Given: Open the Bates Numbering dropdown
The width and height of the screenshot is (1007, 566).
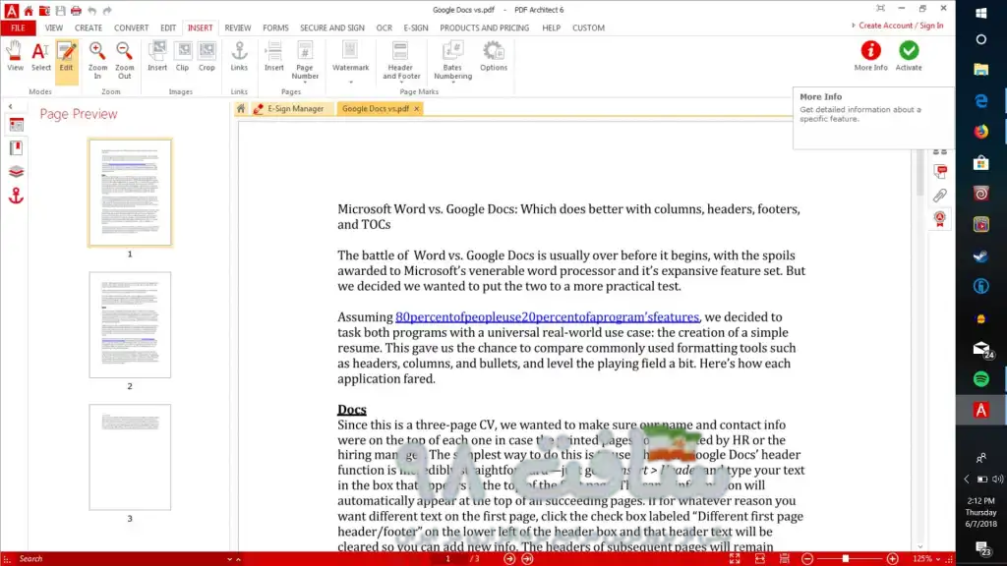Looking at the screenshot, I should click(452, 61).
